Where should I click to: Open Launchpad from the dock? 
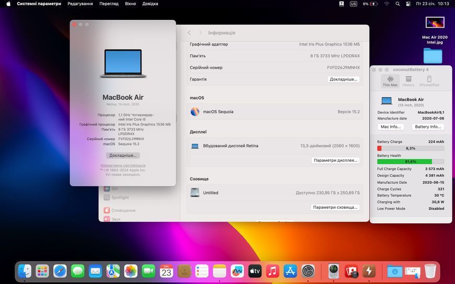click(x=42, y=271)
